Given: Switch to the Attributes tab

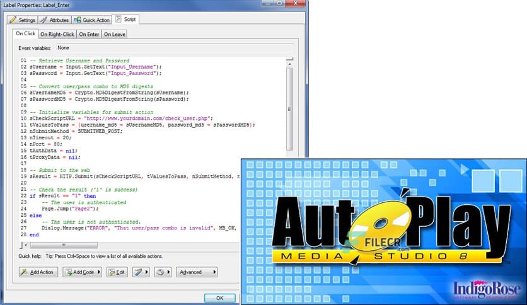Looking at the screenshot, I should pyautogui.click(x=54, y=20).
